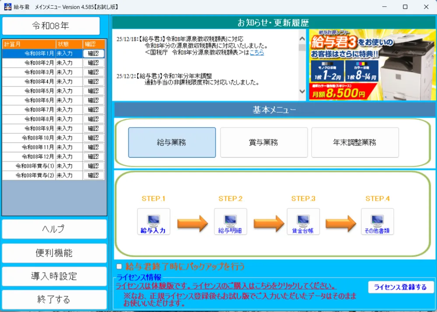Open 導入時設定
The width and height of the screenshot is (437, 312).
(x=54, y=277)
